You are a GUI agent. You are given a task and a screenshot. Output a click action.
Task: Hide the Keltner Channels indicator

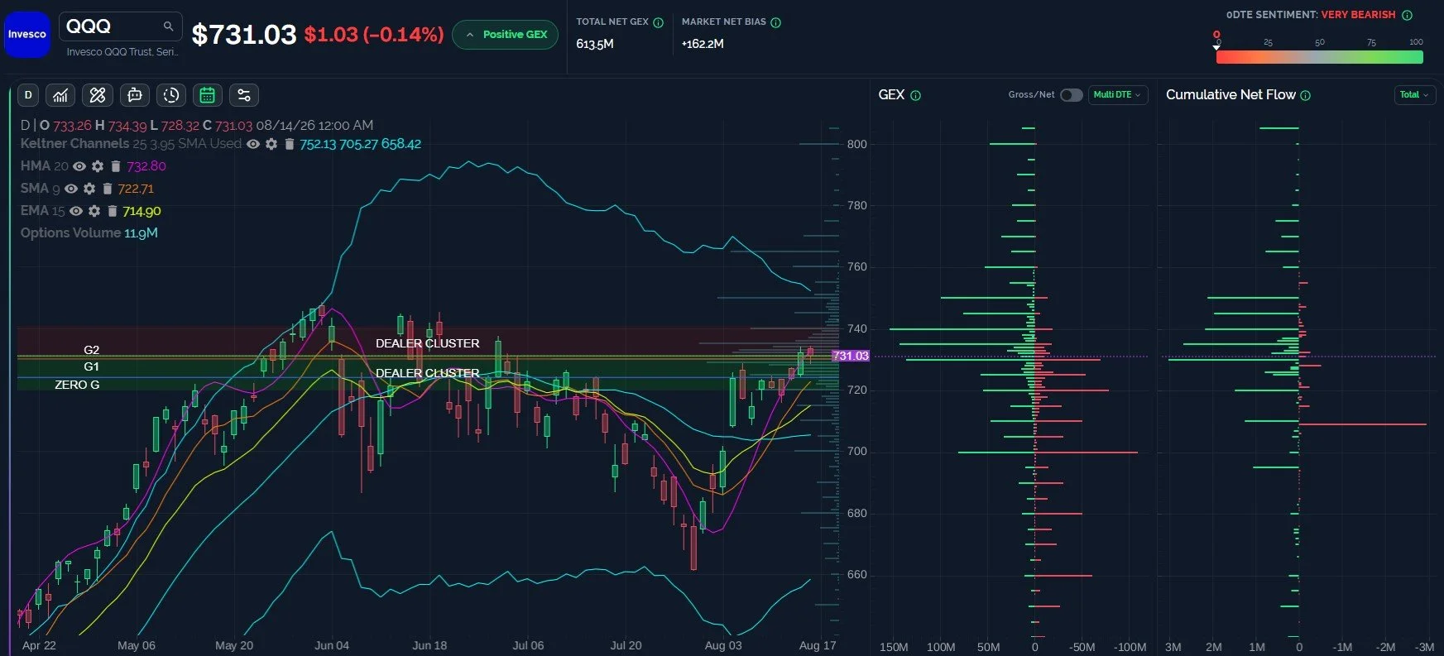pos(253,144)
